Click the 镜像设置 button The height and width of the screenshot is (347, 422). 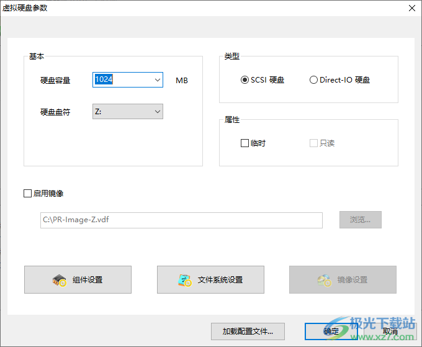[343, 280]
